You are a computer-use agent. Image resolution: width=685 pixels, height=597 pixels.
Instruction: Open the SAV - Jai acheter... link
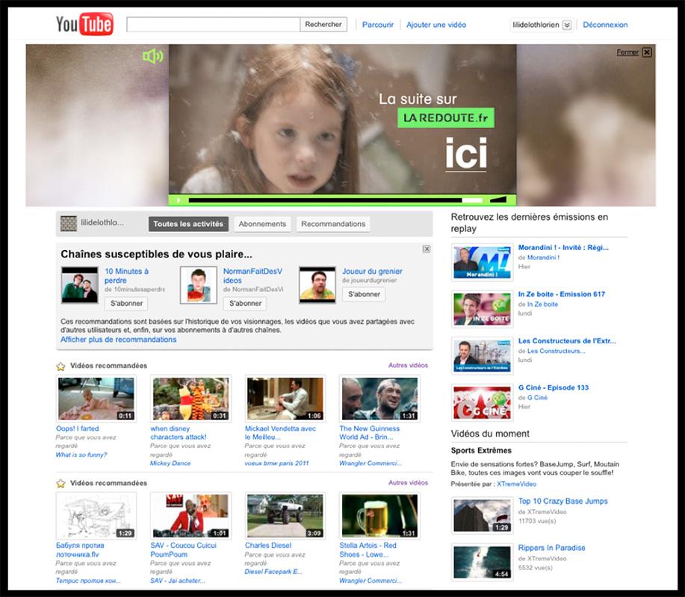tap(178, 581)
